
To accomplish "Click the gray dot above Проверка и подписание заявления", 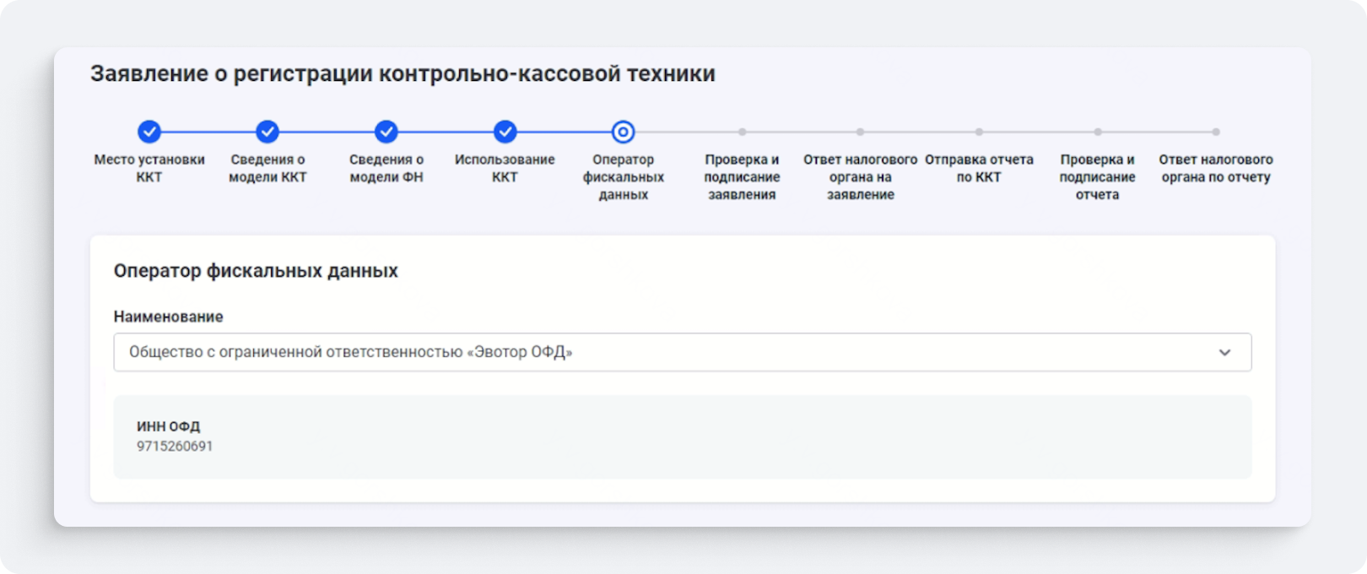I will pyautogui.click(x=742, y=132).
